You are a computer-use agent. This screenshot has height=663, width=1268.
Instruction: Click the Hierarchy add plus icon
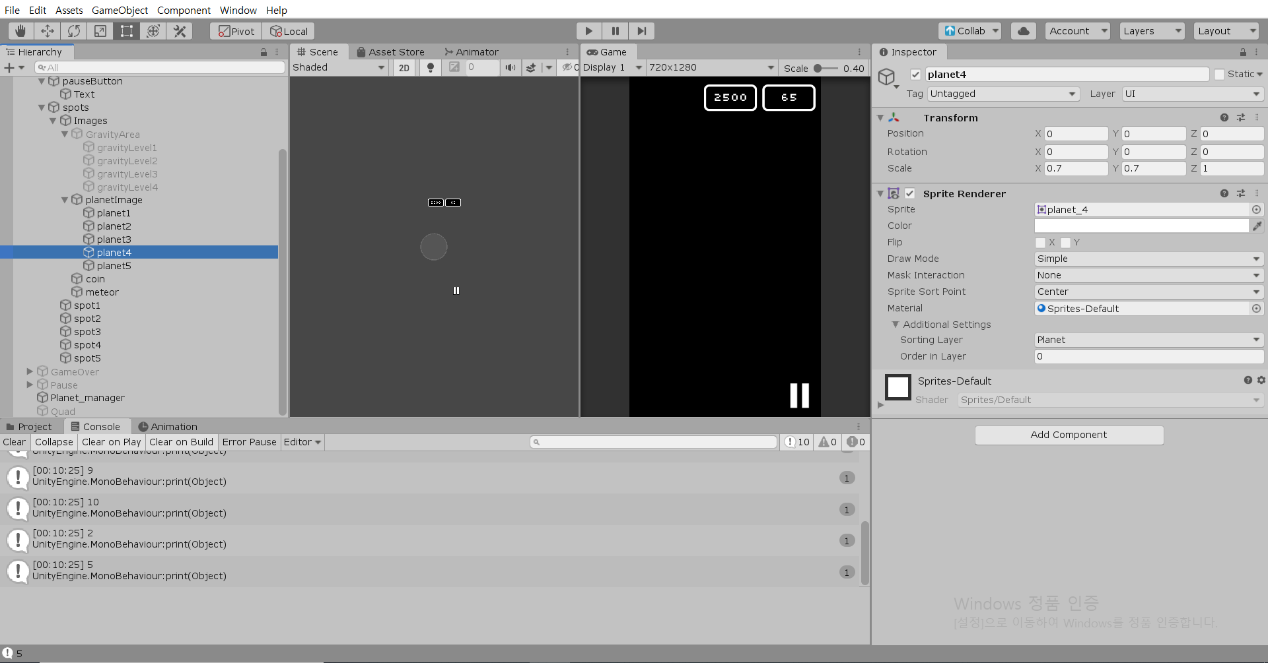click(x=9, y=67)
